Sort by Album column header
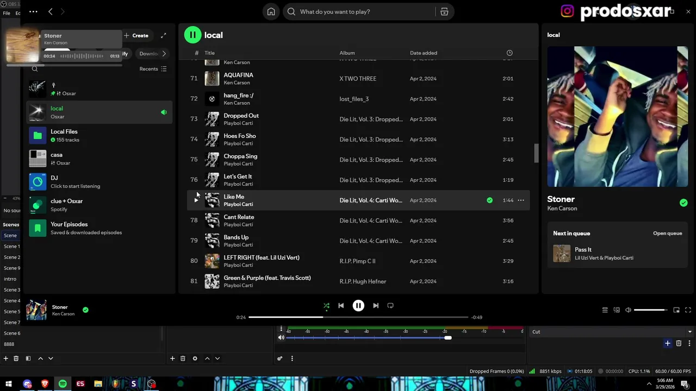Viewport: 696px width, 391px height. point(347,53)
